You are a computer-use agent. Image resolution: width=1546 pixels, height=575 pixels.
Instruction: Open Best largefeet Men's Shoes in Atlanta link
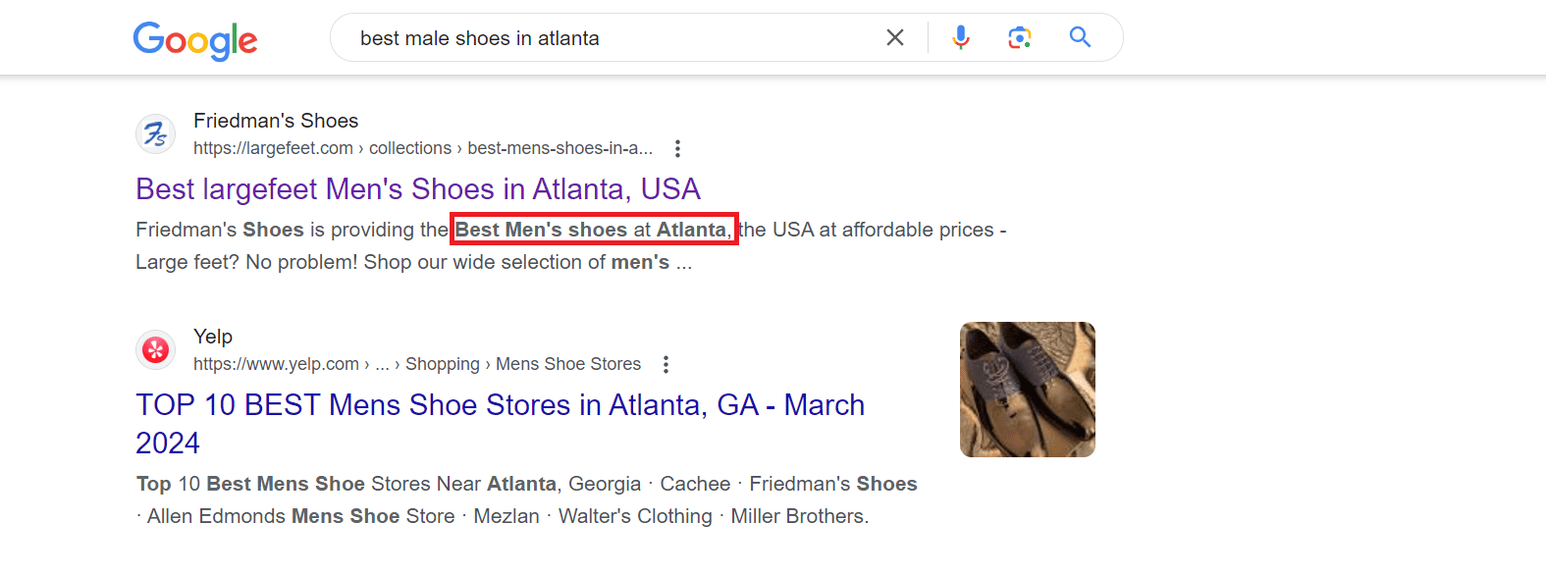(x=418, y=188)
